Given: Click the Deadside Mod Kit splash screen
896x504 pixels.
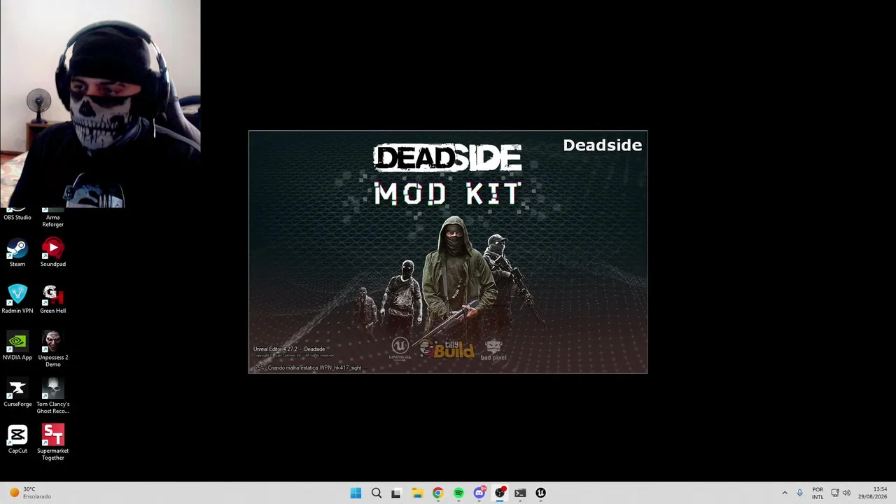Looking at the screenshot, I should click(x=448, y=252).
